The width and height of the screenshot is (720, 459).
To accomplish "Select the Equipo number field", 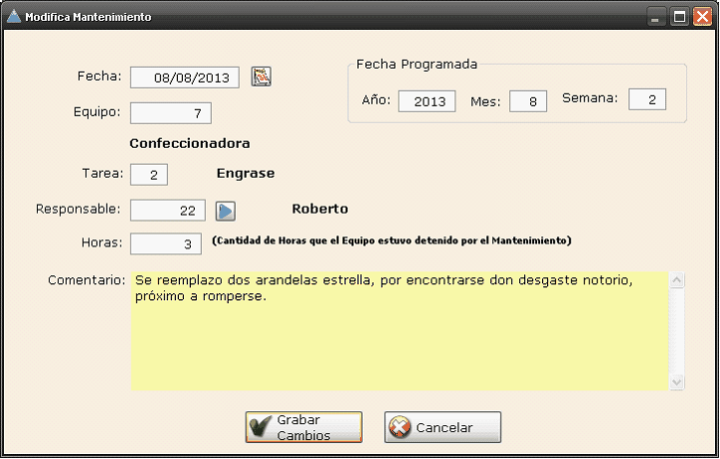I will 171,113.
